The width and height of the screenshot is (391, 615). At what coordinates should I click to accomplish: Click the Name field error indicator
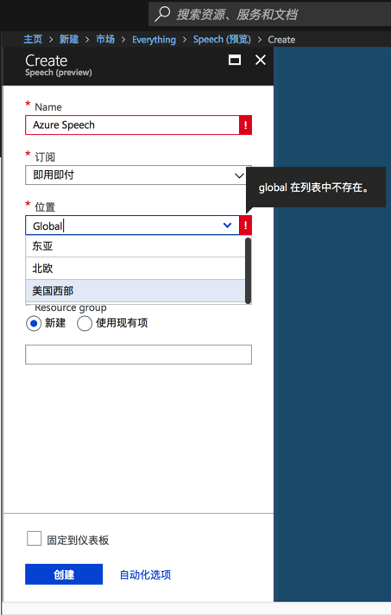pyautogui.click(x=246, y=125)
